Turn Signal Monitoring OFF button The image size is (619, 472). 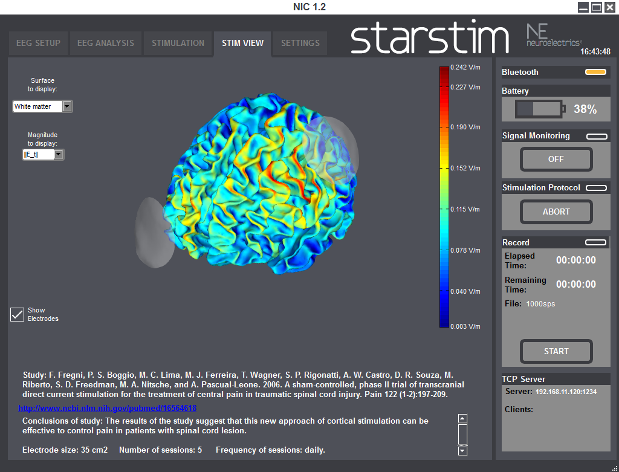tap(556, 159)
